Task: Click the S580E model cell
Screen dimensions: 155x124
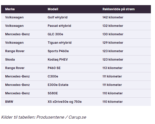Action: pyautogui.click(x=53, y=93)
